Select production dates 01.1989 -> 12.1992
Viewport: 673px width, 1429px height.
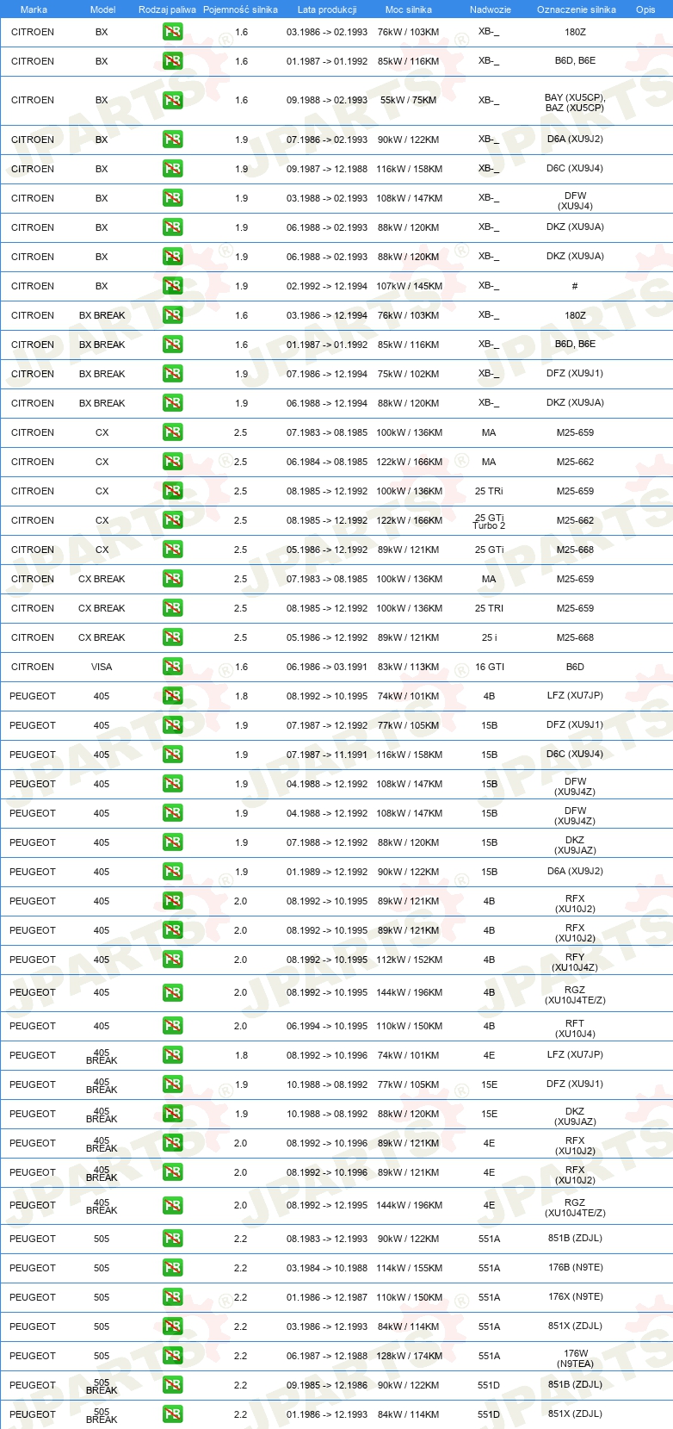coord(327,872)
